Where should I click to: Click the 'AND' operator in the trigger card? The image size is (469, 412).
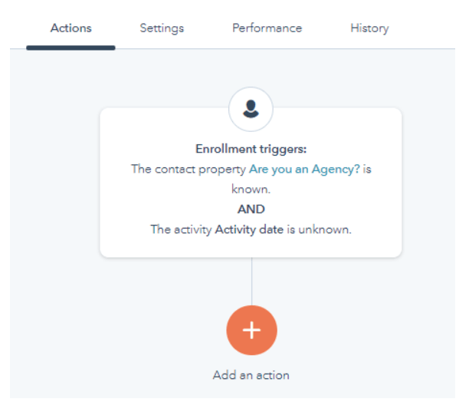(x=251, y=209)
